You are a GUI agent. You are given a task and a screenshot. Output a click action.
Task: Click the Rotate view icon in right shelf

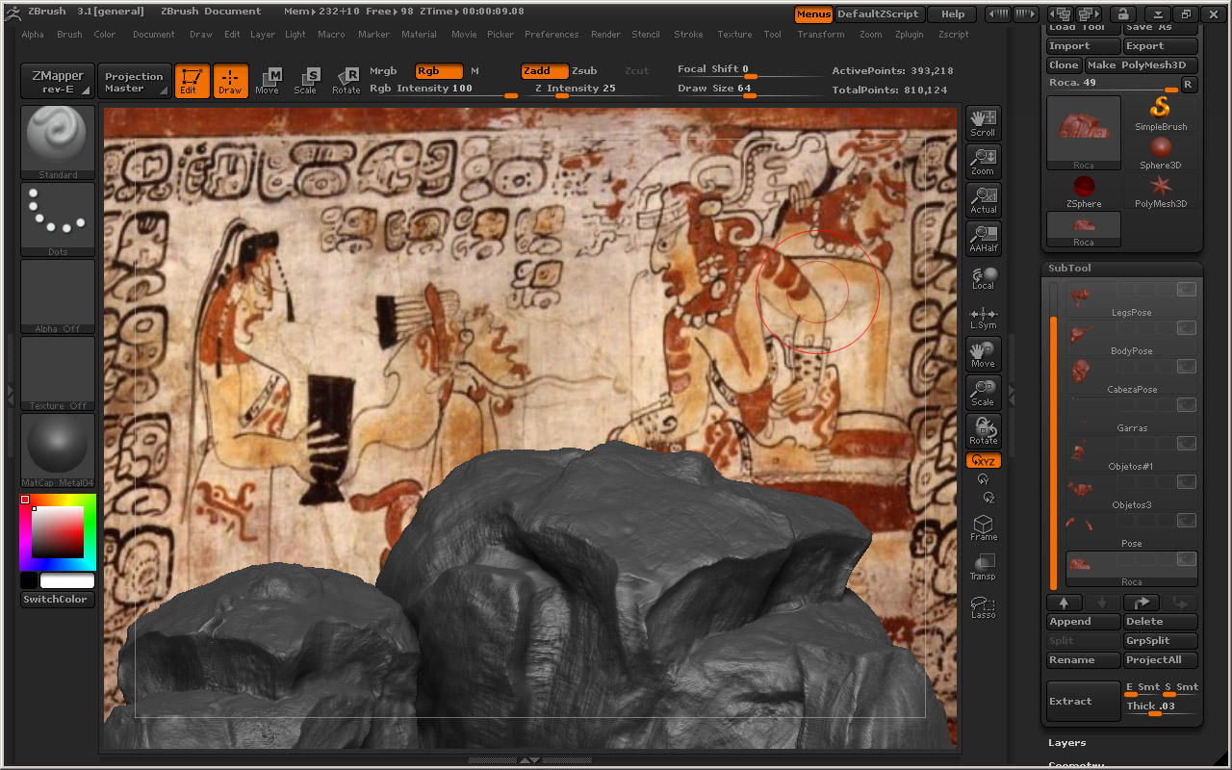coord(983,430)
